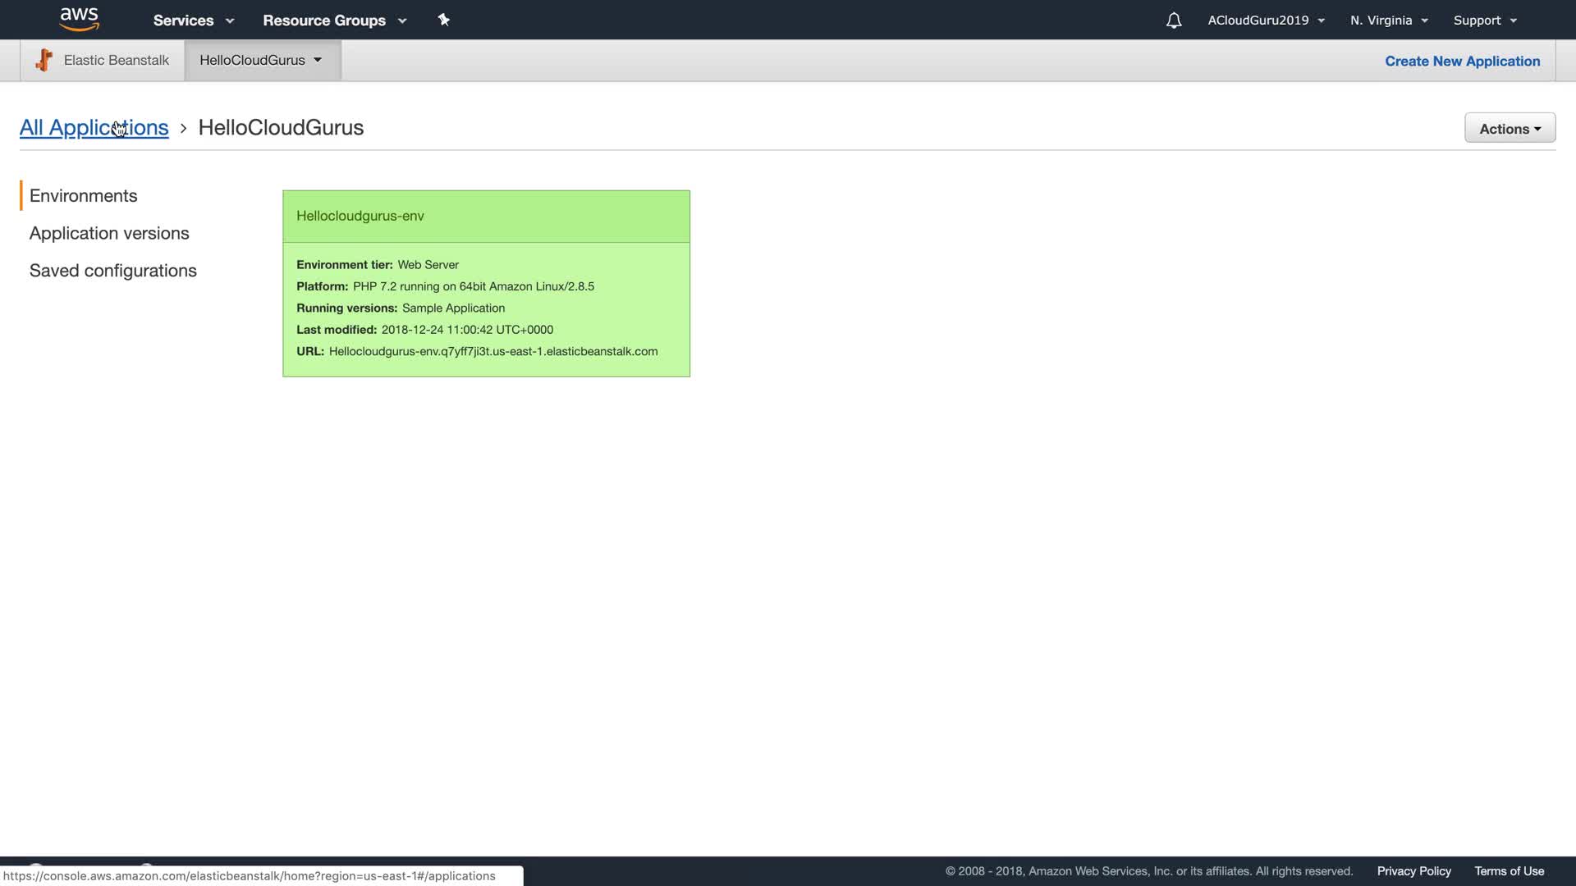The image size is (1576, 886).
Task: Open the environment's elasticbeanstalk.com URL
Action: [x=492, y=351]
